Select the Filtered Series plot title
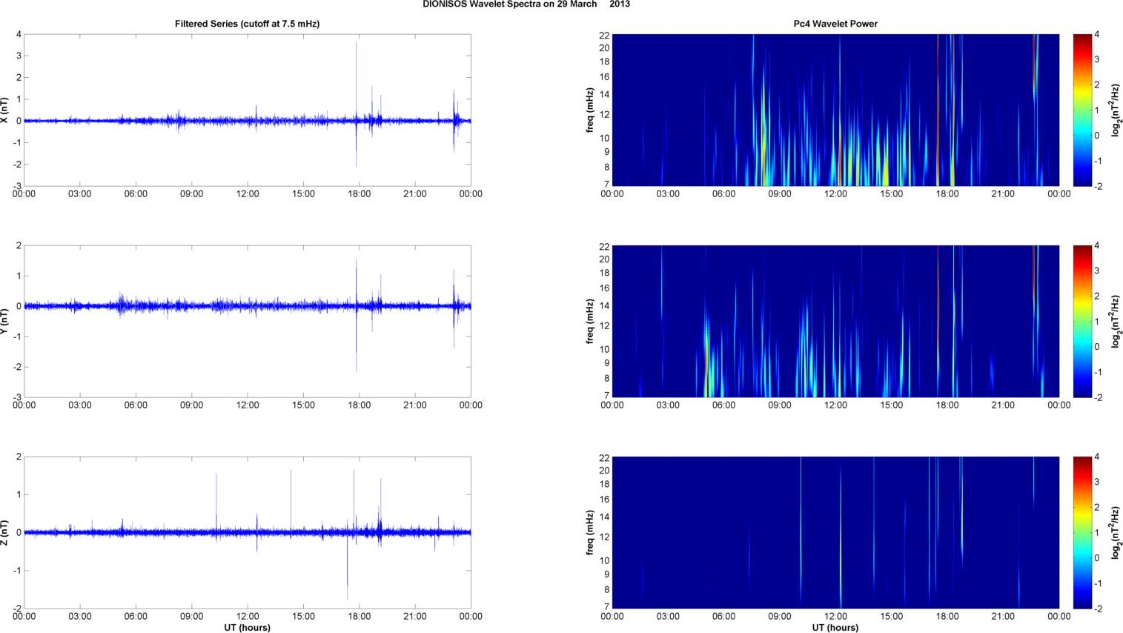 [247, 24]
